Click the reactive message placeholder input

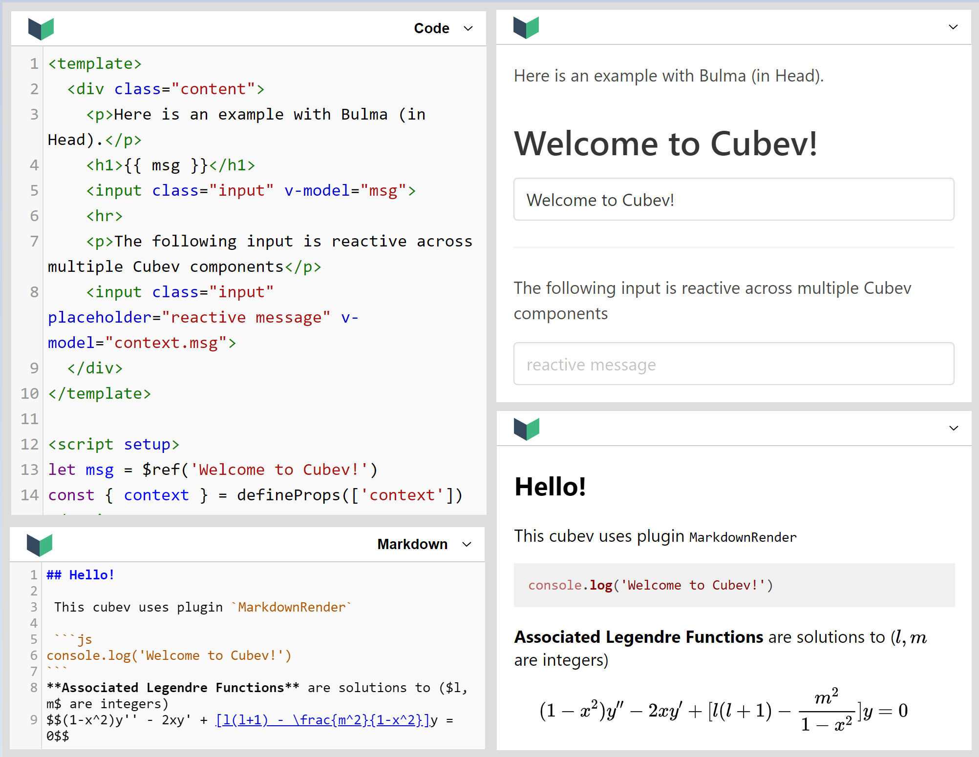[733, 364]
